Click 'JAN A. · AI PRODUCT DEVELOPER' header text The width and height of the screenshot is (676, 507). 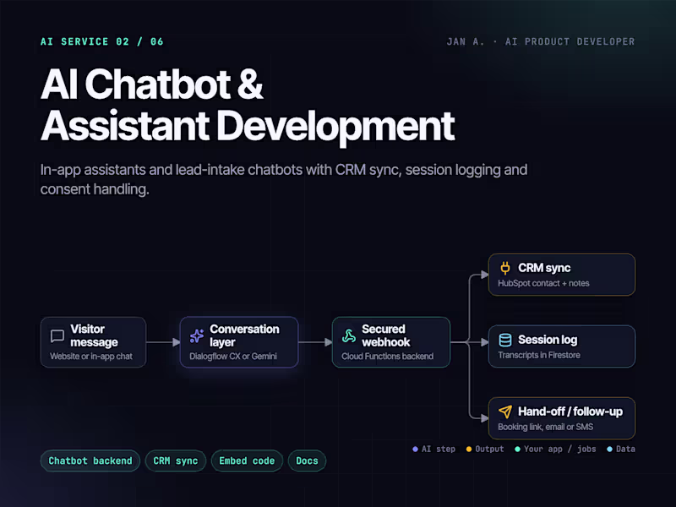click(541, 41)
